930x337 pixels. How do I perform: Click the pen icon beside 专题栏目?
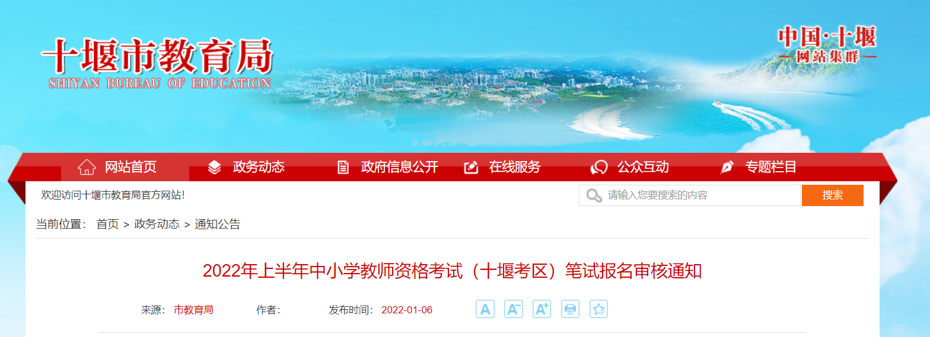click(x=727, y=168)
